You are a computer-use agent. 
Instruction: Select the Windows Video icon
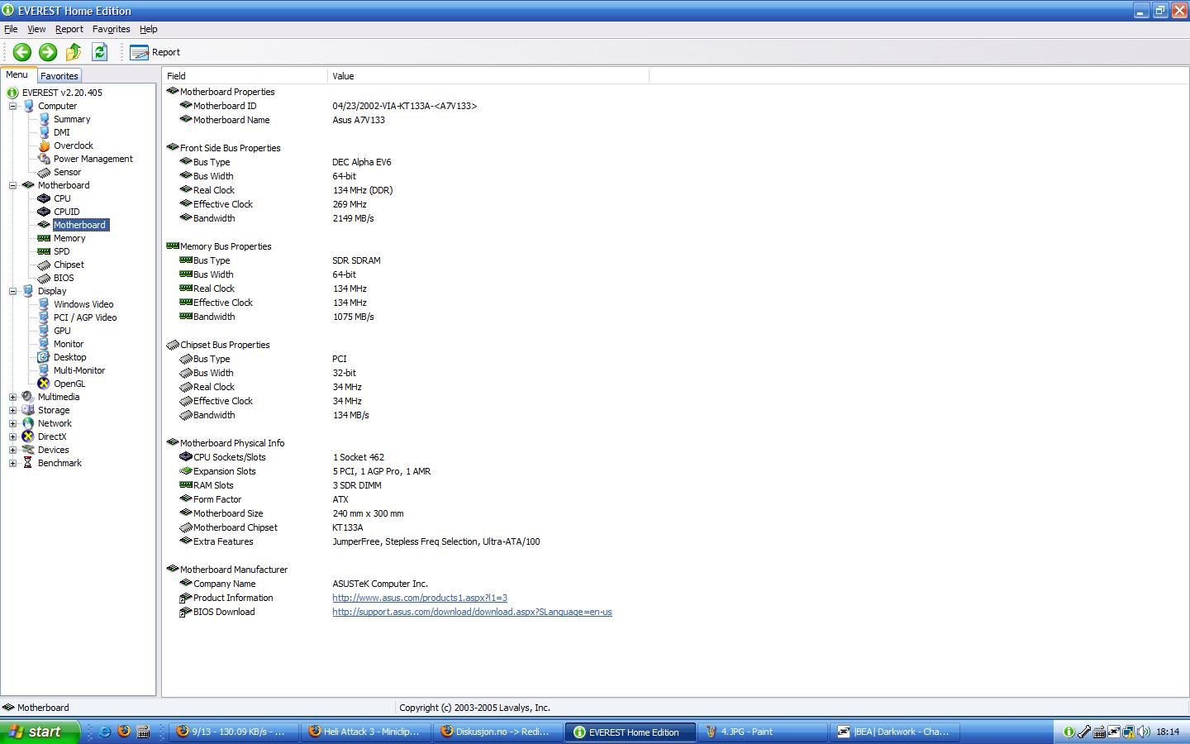click(x=45, y=304)
